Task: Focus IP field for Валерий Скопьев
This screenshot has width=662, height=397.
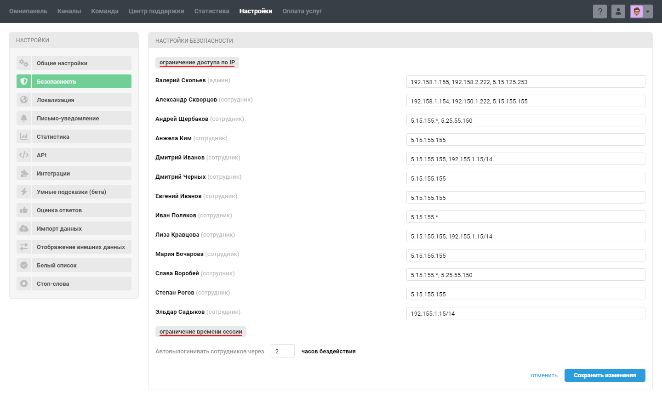Action: click(x=526, y=82)
